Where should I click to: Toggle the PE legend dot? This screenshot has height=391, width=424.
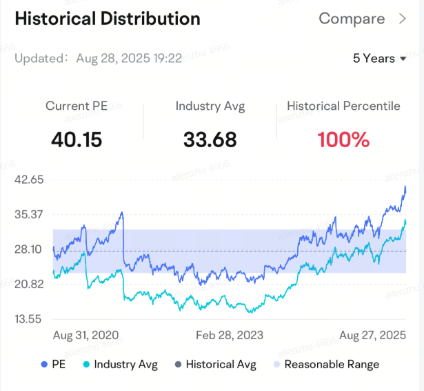tap(44, 364)
